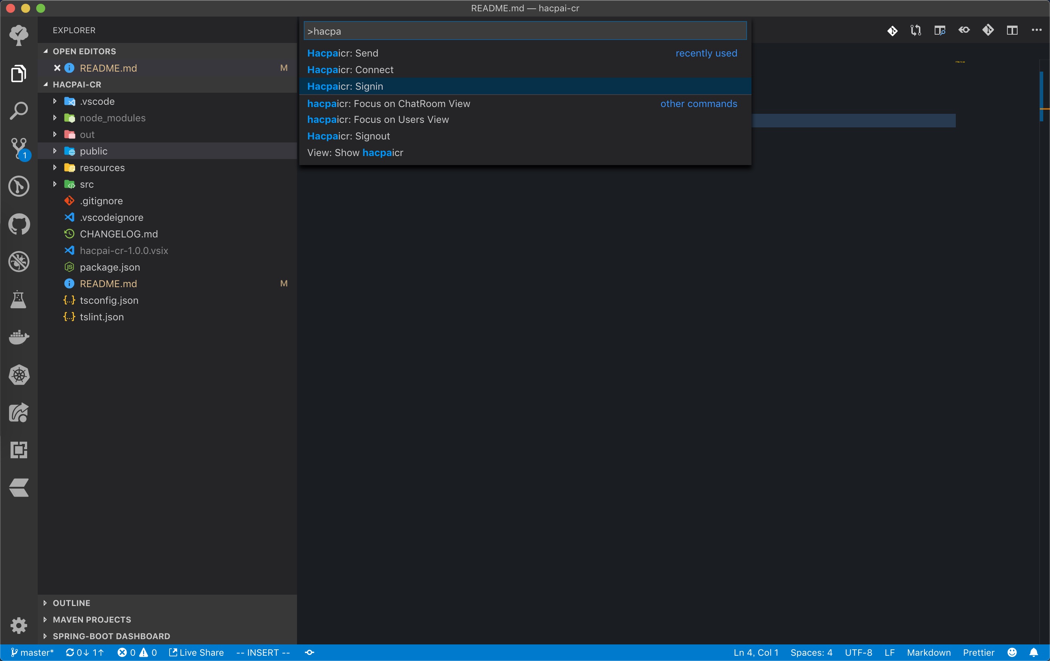Expand the OUTLINE section
Image resolution: width=1050 pixels, height=661 pixels.
point(72,603)
